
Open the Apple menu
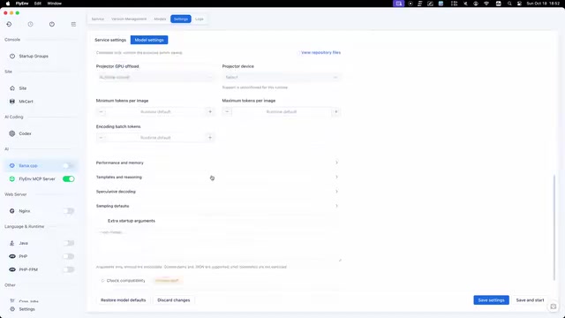coord(8,4)
